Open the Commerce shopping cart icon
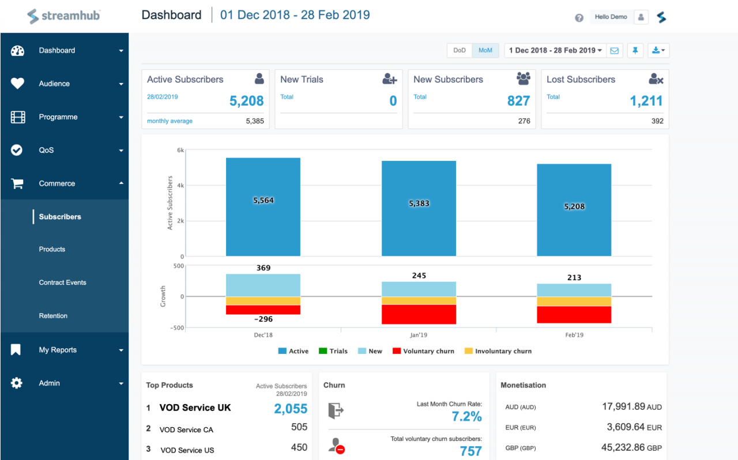The height and width of the screenshot is (460, 738). pyautogui.click(x=17, y=183)
